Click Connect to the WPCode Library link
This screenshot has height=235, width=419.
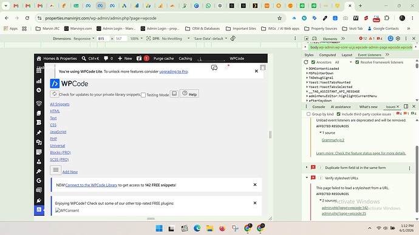coord(91,185)
